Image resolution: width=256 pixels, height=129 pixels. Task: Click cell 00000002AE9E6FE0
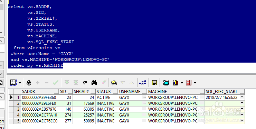40,103
